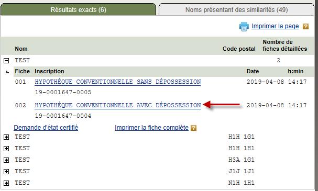Open Noms présentant des similarités (49) tab
318x191 pixels.
pyautogui.click(x=236, y=10)
